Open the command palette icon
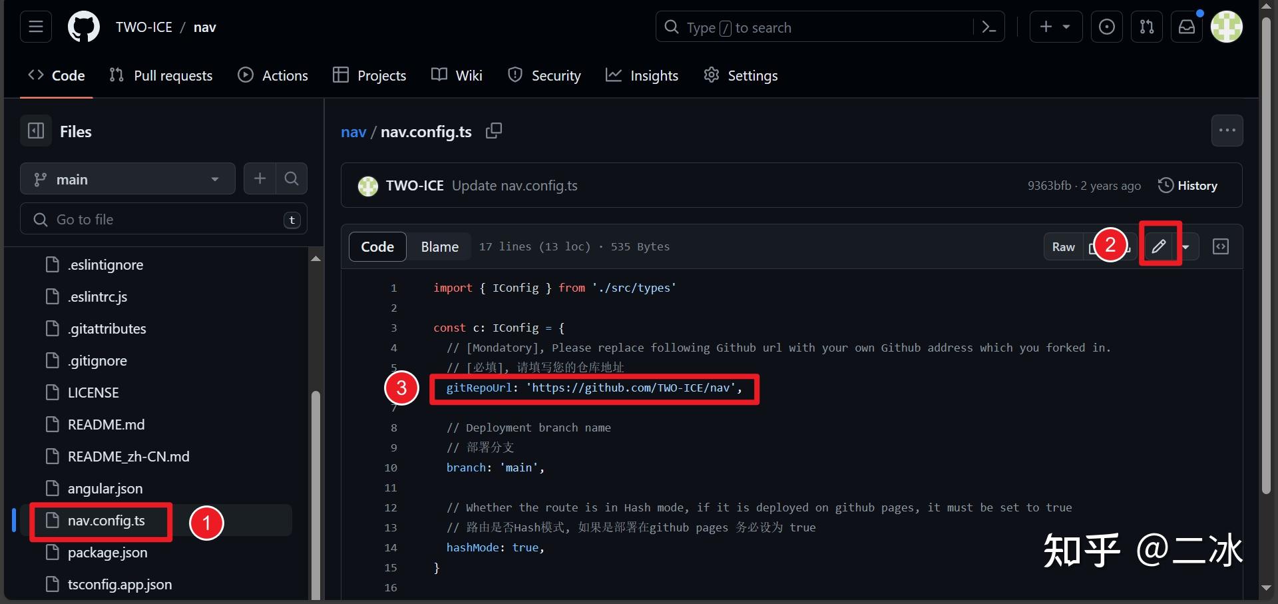 [x=989, y=27]
